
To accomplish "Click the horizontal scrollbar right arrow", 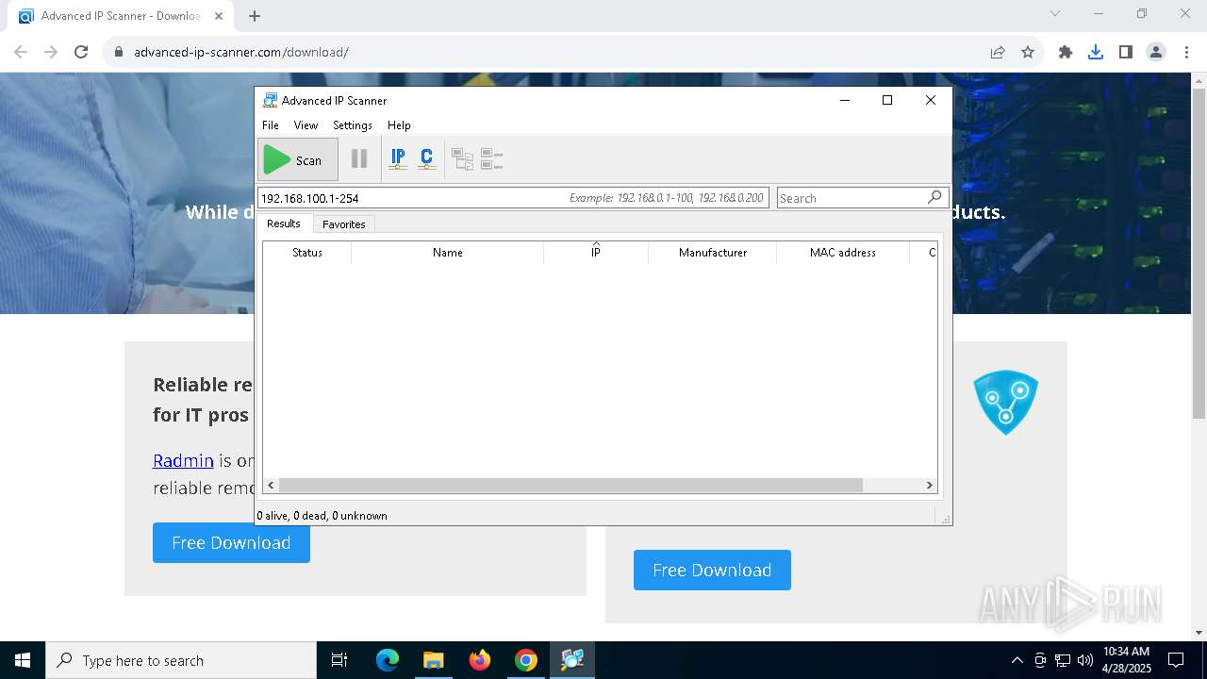I will 929,485.
